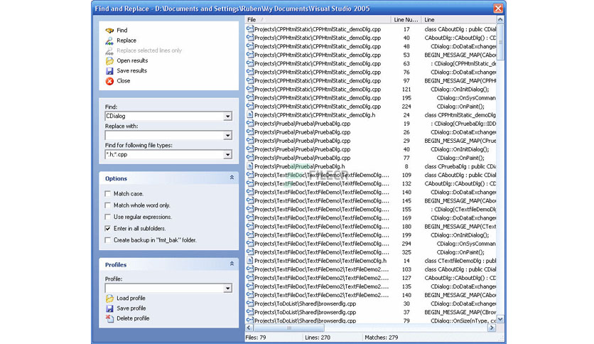
Task: Select the browserdlg.cpp row with line 37
Action: (x=370, y=312)
